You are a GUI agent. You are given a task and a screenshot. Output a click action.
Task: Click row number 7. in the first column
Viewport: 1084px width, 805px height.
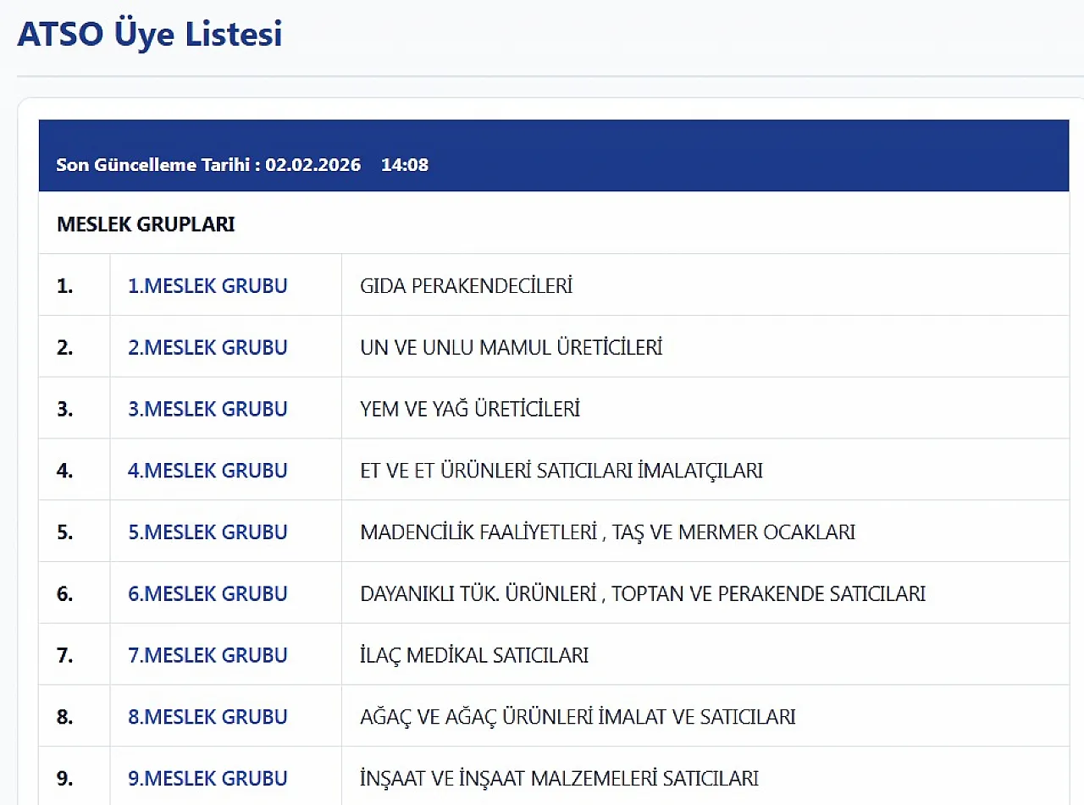[x=65, y=656]
